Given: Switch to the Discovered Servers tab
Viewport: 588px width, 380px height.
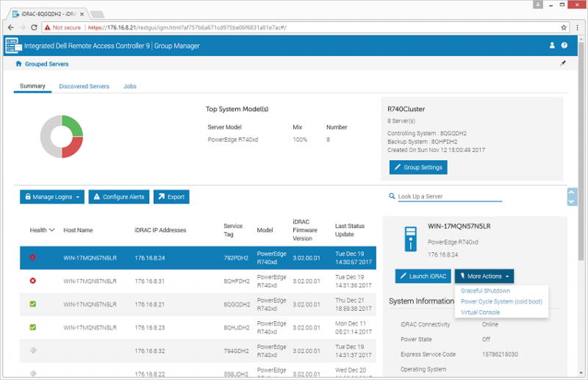Looking at the screenshot, I should 84,87.
